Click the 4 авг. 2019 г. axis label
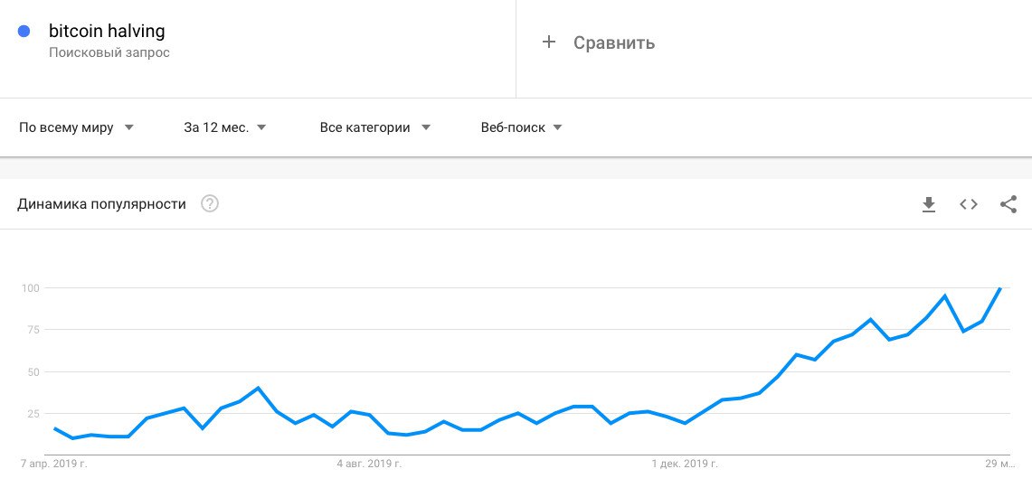This screenshot has width=1032, height=488. (369, 464)
